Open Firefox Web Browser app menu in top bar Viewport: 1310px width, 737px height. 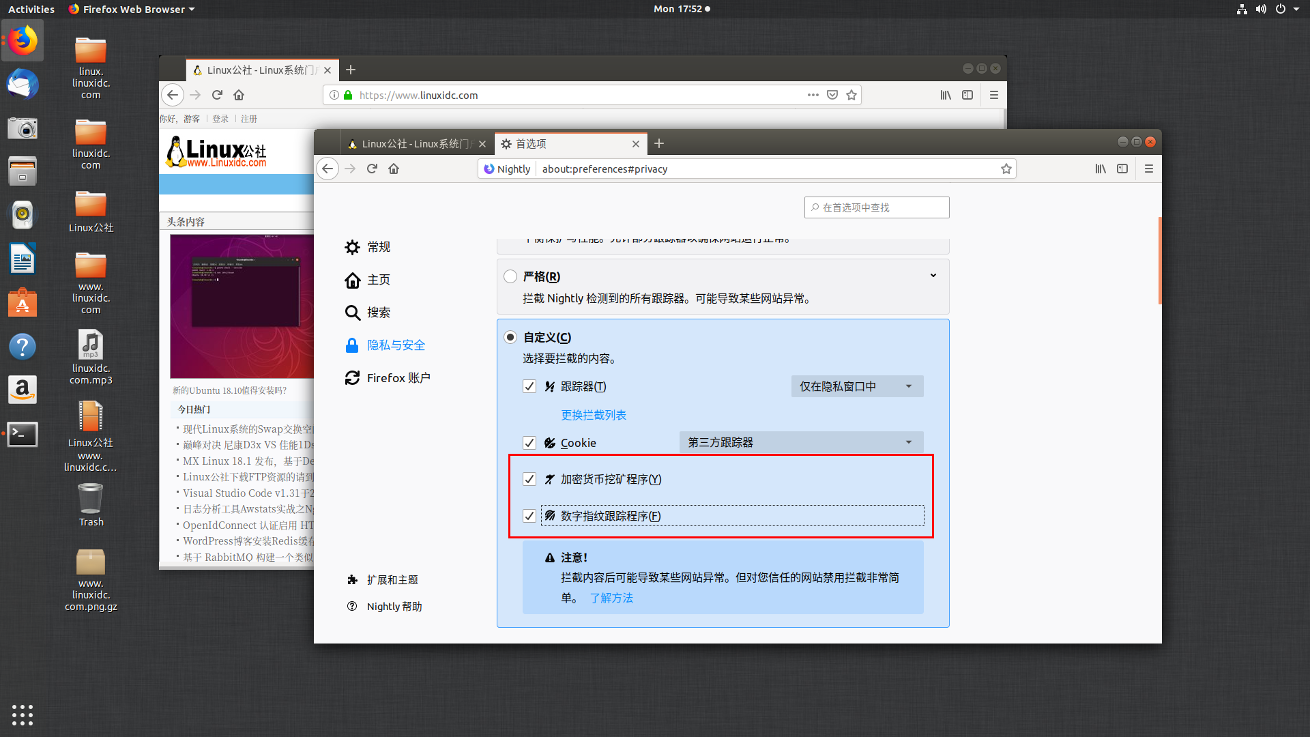(x=132, y=9)
